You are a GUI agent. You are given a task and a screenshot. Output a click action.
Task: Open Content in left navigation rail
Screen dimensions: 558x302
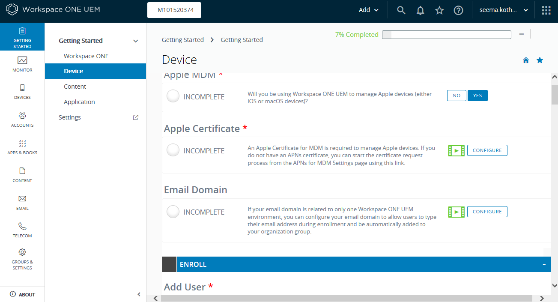coord(22,175)
